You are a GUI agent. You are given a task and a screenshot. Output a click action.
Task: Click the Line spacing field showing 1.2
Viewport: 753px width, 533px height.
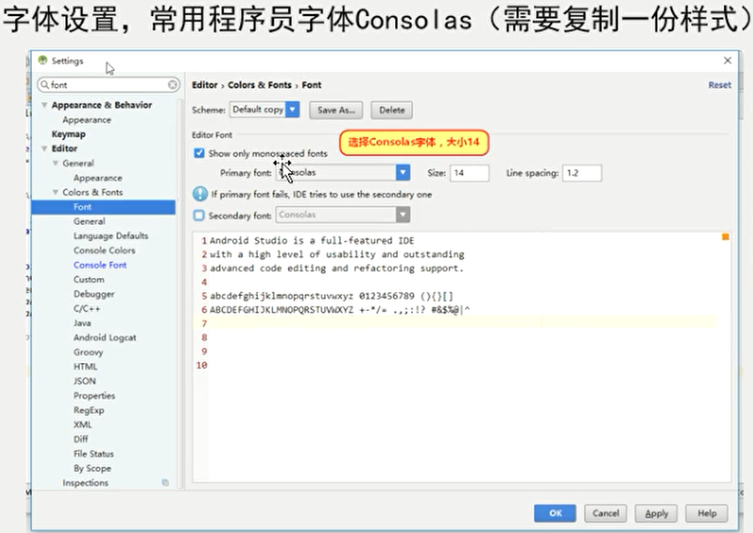pyautogui.click(x=582, y=173)
